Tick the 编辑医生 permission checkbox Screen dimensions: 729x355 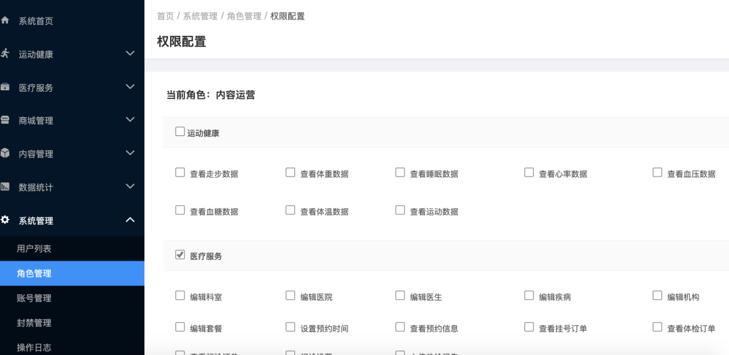click(400, 295)
